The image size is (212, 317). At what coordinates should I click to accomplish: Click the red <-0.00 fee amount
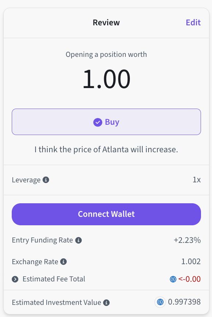pyautogui.click(x=189, y=279)
